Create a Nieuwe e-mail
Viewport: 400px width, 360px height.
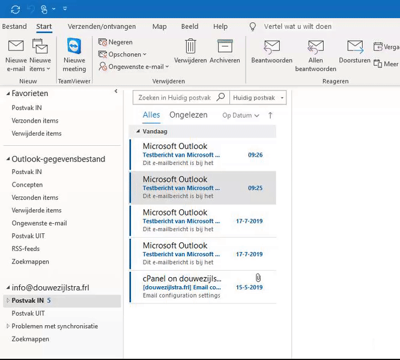point(16,56)
